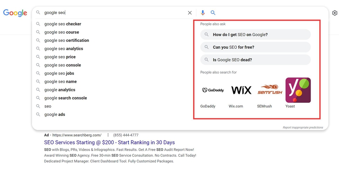Select suggestion 'google ads'
Screen dimensions: 339x171
[55, 114]
